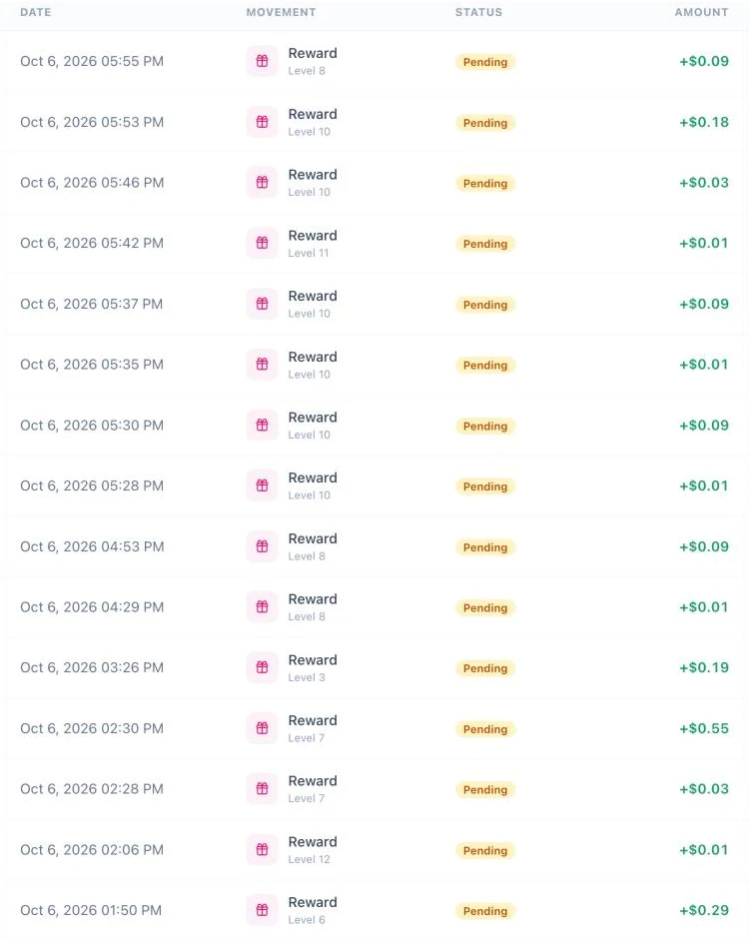Image resolution: width=749 pixels, height=940 pixels.
Task: Click the gift icon for the 05:55 PM reward
Action: [x=262, y=61]
